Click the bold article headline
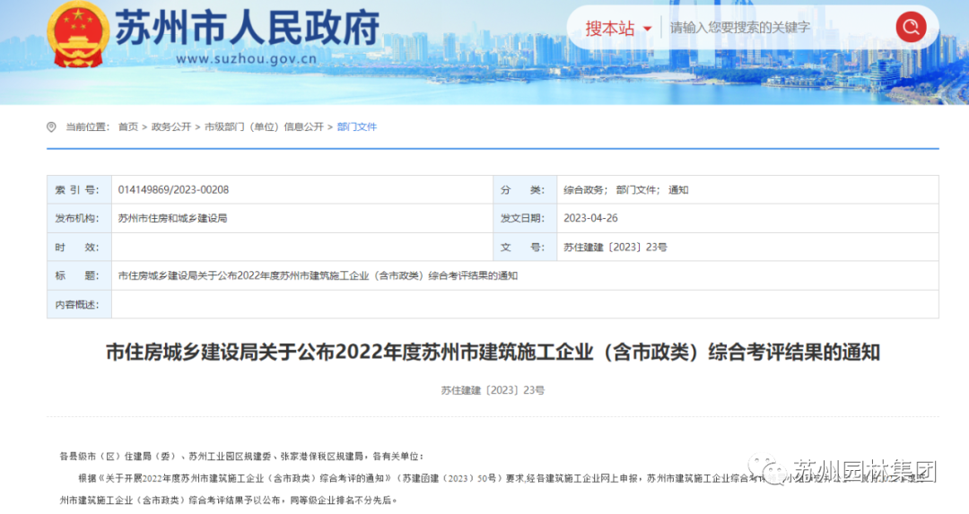The image size is (969, 514). pos(493,353)
